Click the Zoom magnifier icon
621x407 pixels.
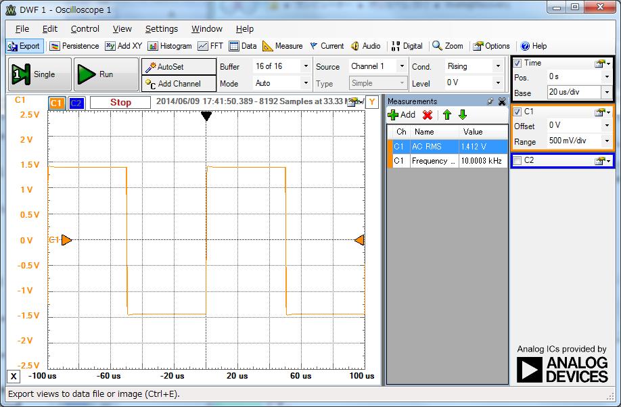point(438,46)
